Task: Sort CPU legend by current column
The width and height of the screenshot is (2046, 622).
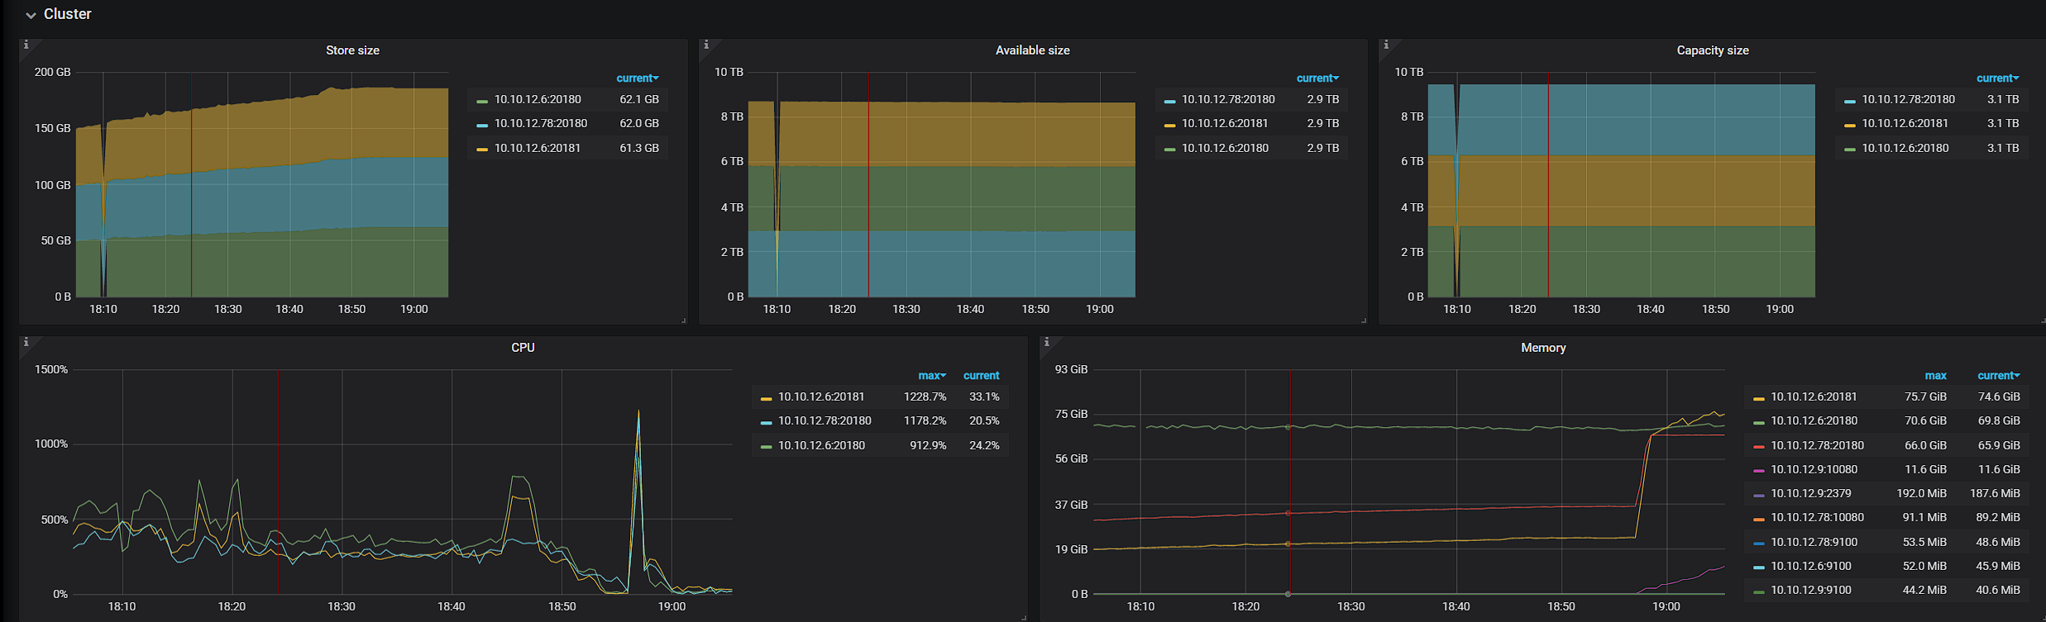Action: [981, 376]
